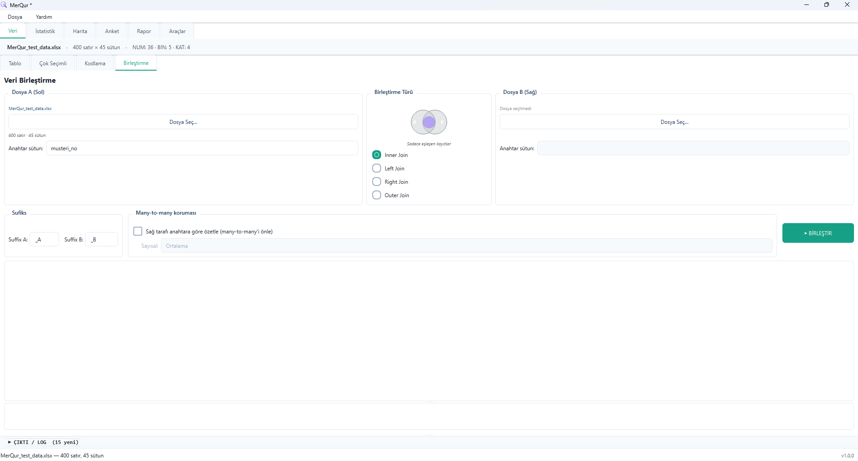
Task: Select the Inner Join radio button
Action: (377, 155)
